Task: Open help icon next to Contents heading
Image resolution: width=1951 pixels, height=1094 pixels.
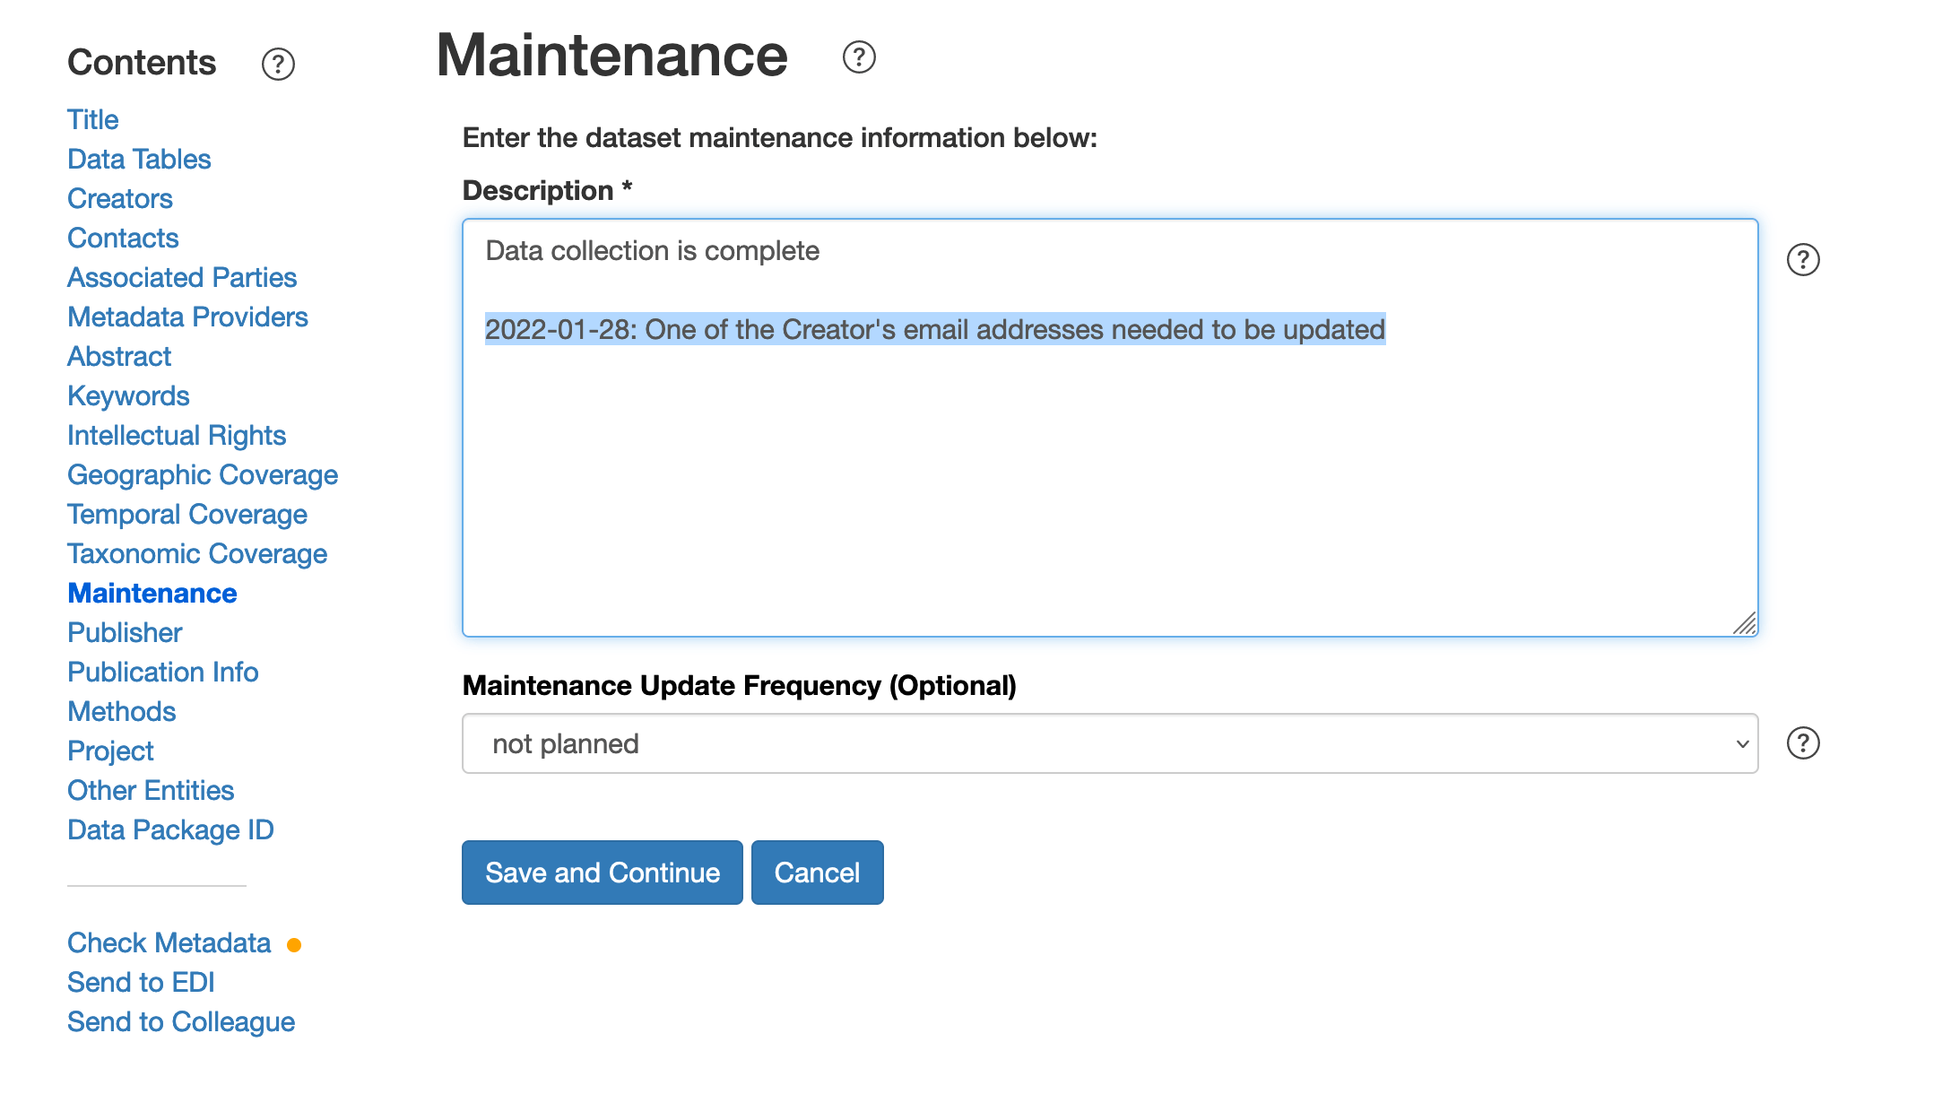Action: point(278,65)
